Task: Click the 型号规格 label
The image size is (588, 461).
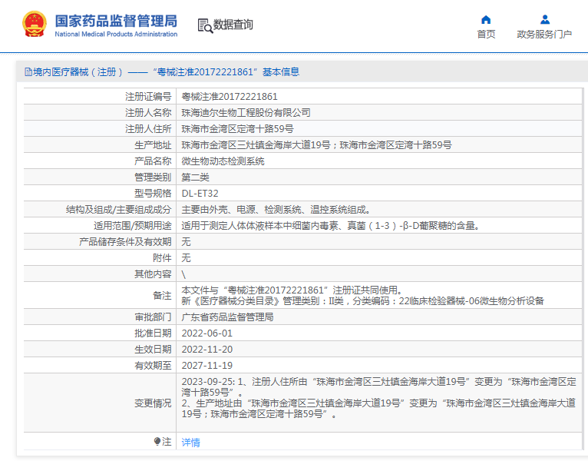Action: point(153,194)
